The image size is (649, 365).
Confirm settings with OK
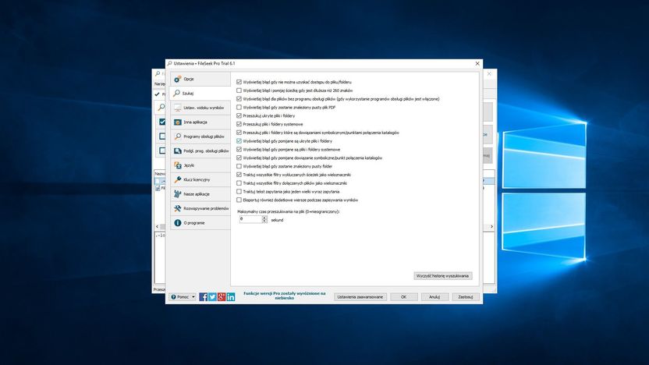pos(403,296)
